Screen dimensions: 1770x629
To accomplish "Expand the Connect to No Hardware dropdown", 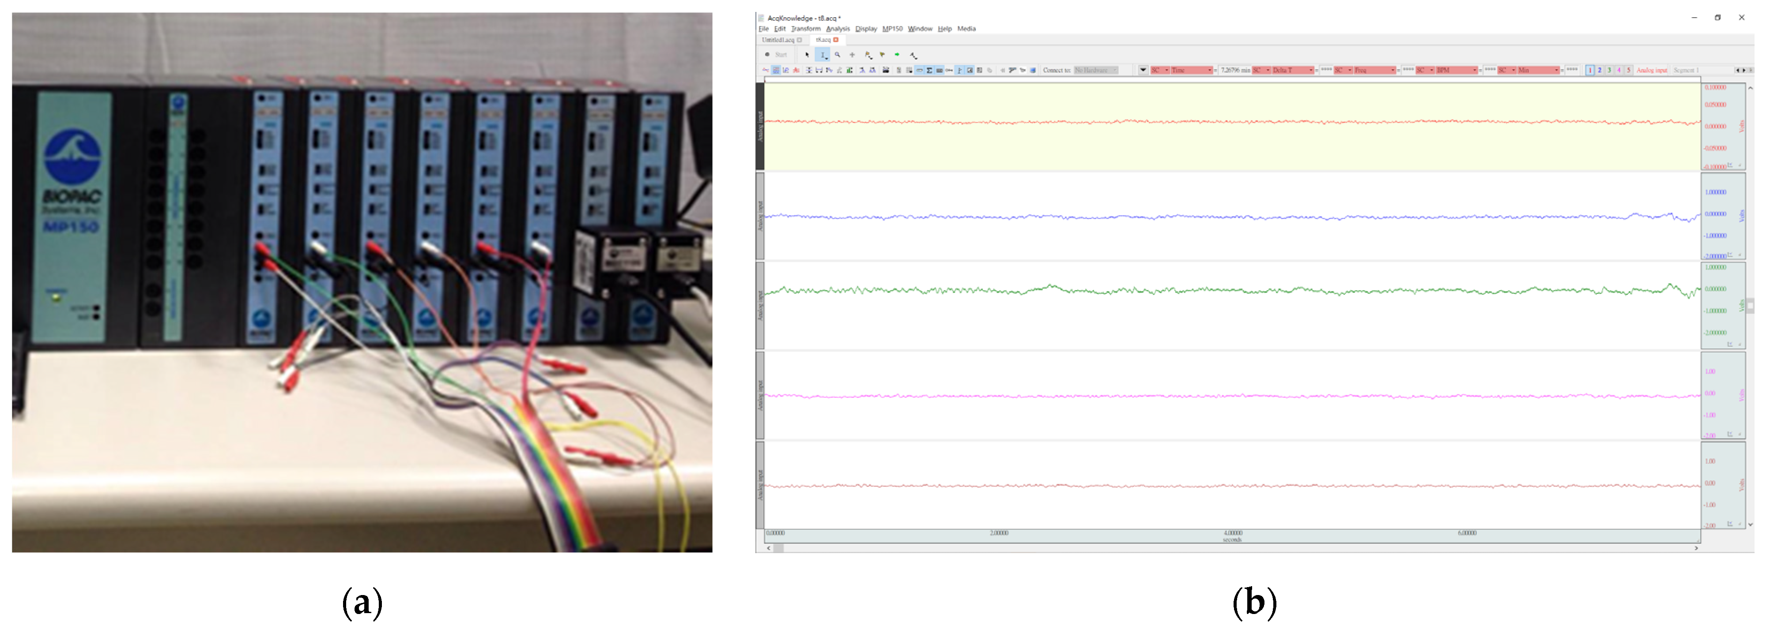I will [1115, 70].
